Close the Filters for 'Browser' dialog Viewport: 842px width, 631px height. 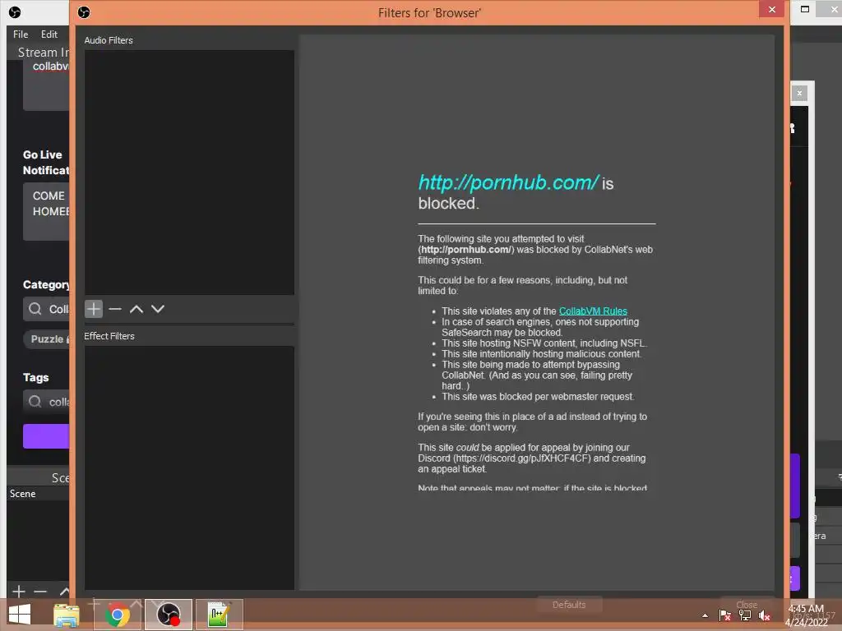[771, 9]
